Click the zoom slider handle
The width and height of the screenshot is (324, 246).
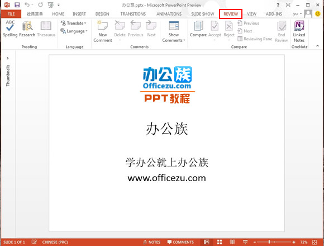coord(269,242)
